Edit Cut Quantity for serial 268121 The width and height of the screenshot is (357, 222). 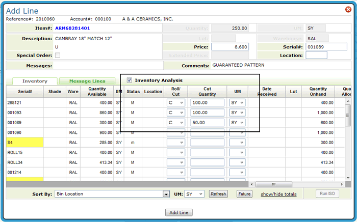click(x=207, y=103)
